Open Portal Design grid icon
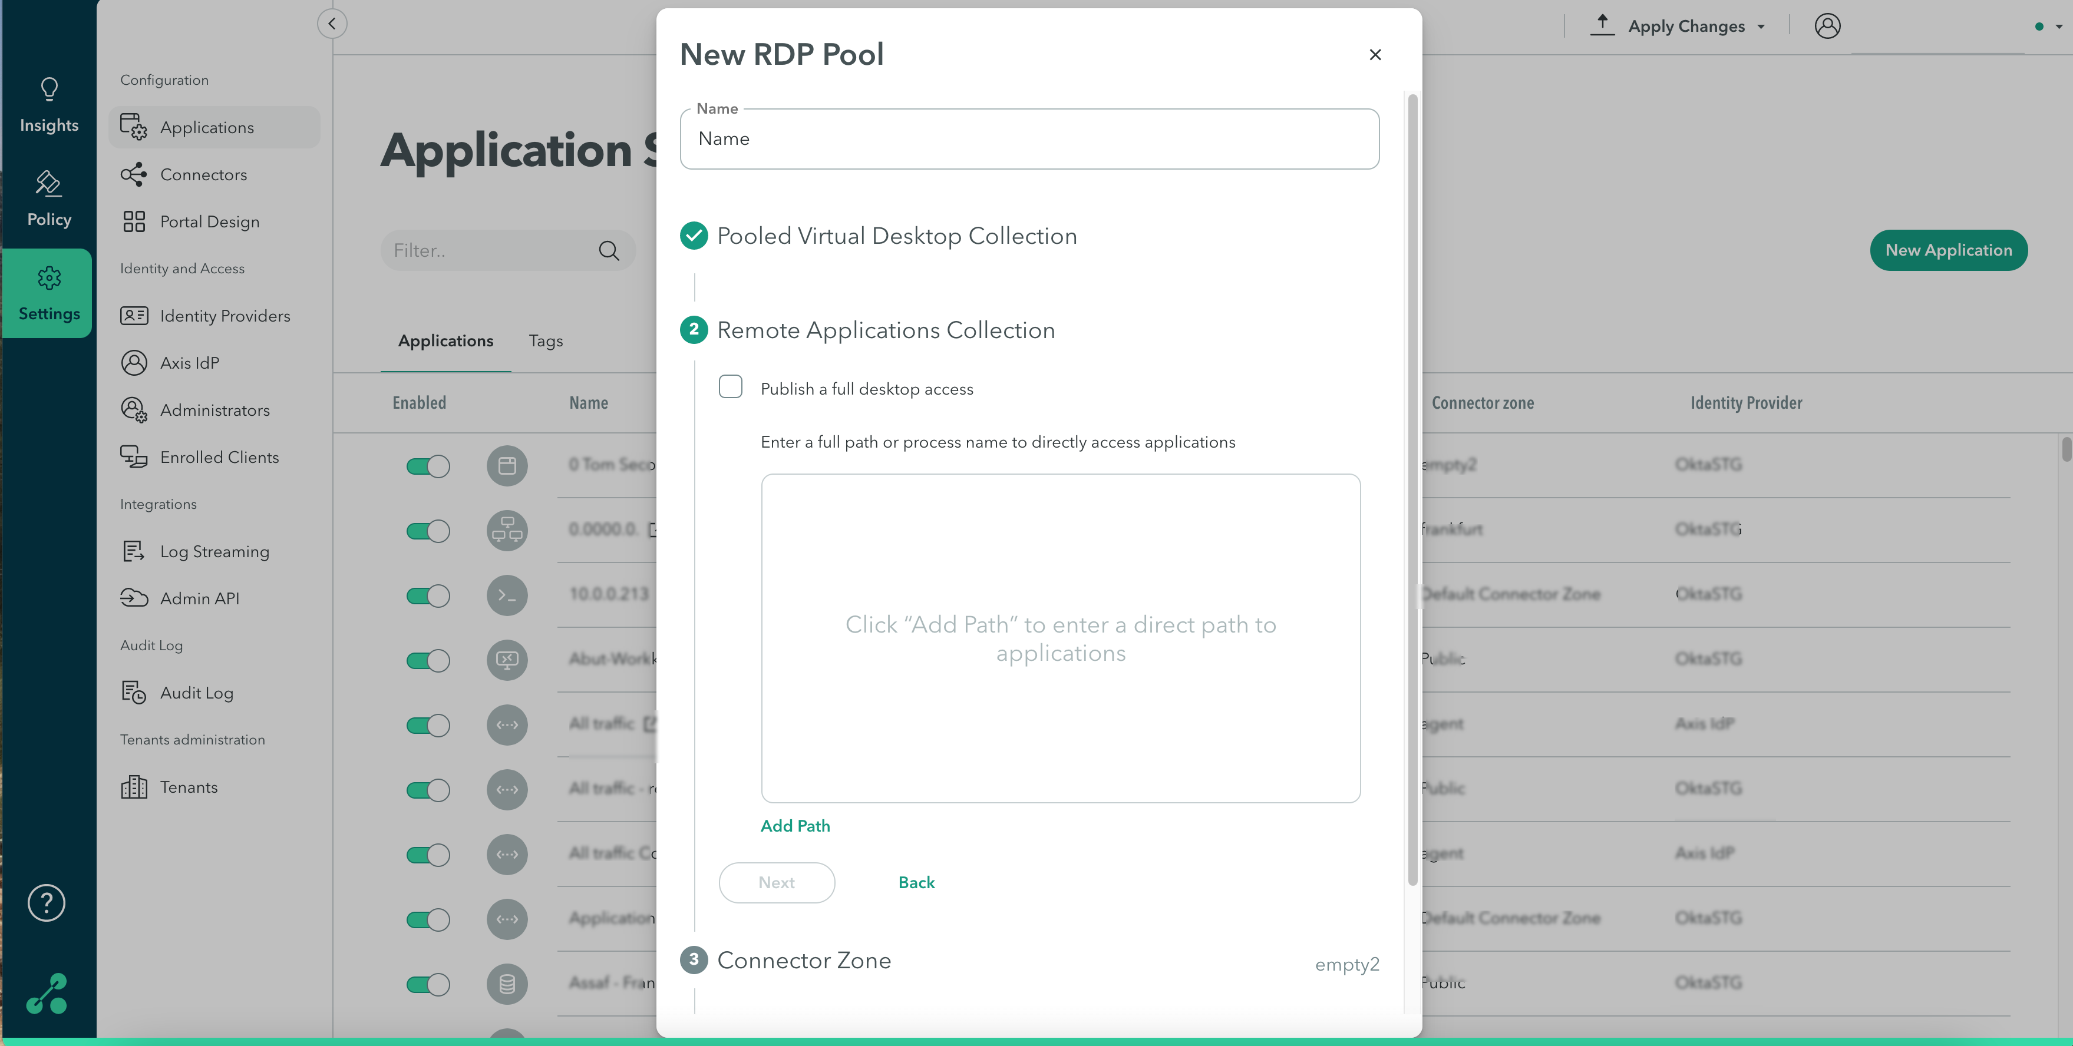Viewport: 2073px width, 1046px height. pyautogui.click(x=134, y=221)
